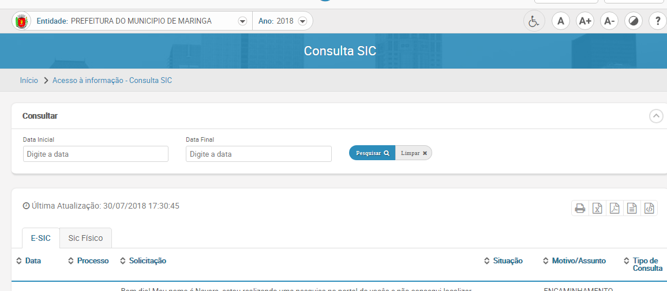
Task: Export results as XML code file icon
Action: click(x=649, y=208)
